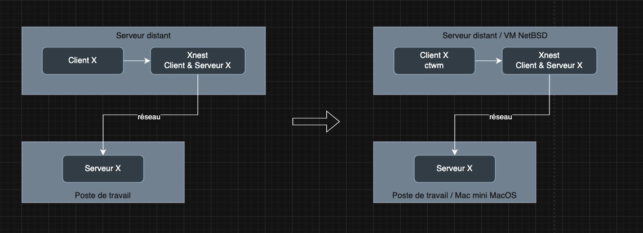Image resolution: width=643 pixels, height=233 pixels.
Task: Select the Client X box without ctwm
Action: [82, 61]
